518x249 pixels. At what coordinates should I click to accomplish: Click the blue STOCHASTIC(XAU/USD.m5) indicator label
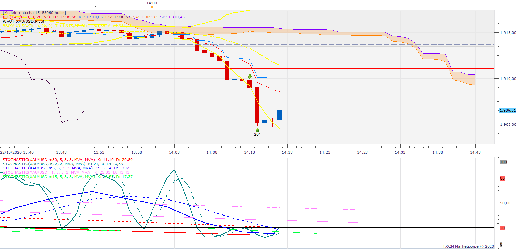[47, 168]
